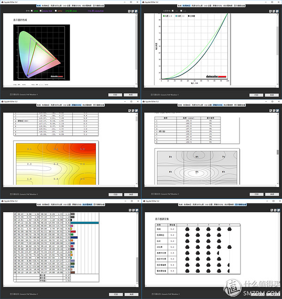Click the middle view icon in color uniformity window
Image resolution: width=282 pixels, height=299 pixels.
(133, 111)
